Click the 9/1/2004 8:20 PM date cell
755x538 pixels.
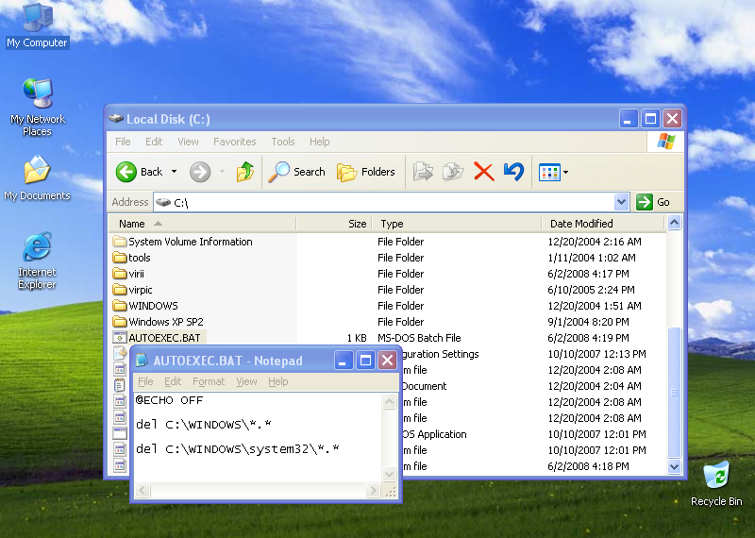point(588,322)
